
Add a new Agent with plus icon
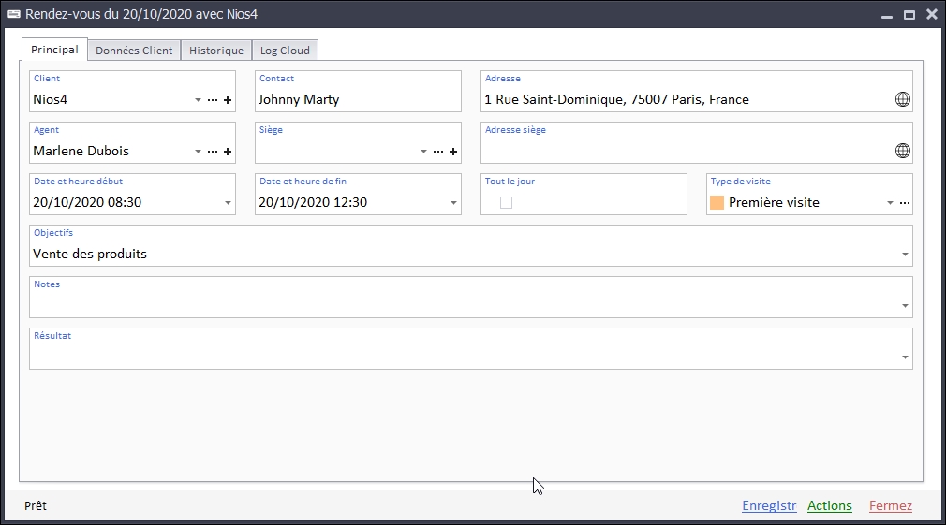tap(228, 152)
